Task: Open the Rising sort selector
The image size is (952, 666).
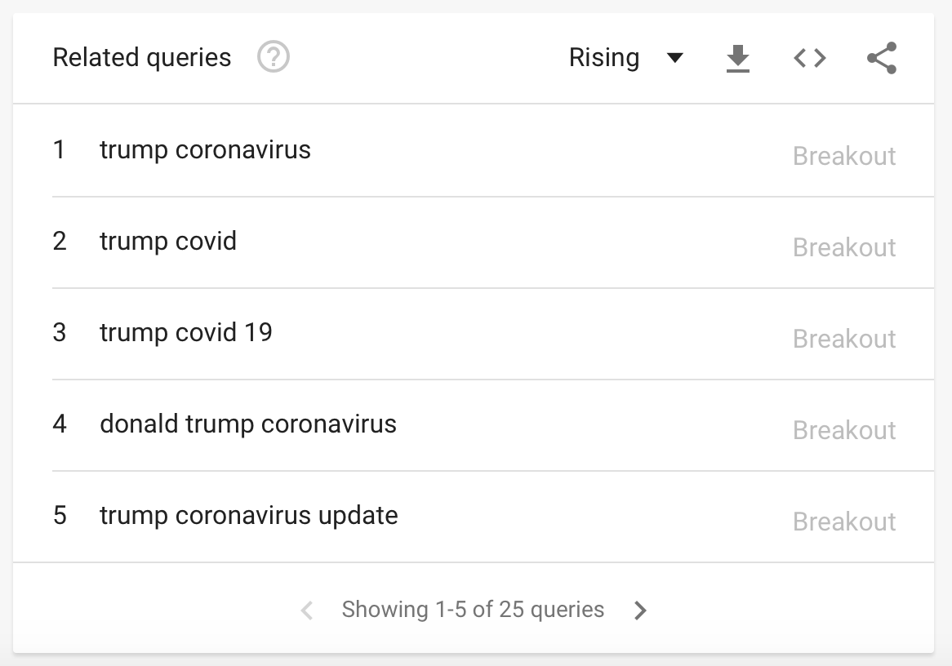Action: (626, 58)
